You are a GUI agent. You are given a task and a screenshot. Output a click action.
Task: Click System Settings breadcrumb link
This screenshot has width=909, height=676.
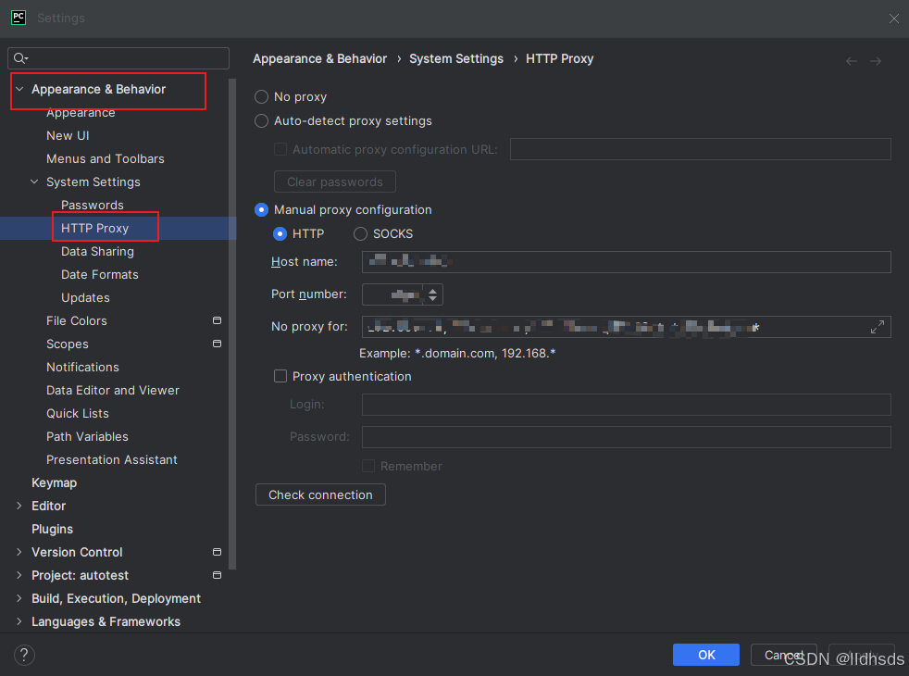click(x=456, y=58)
